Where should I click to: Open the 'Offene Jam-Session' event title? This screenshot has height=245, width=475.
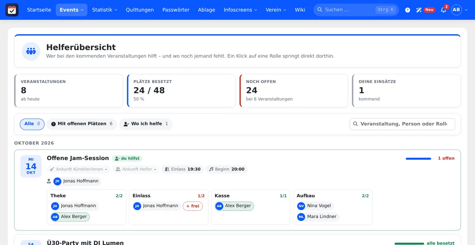(x=78, y=158)
